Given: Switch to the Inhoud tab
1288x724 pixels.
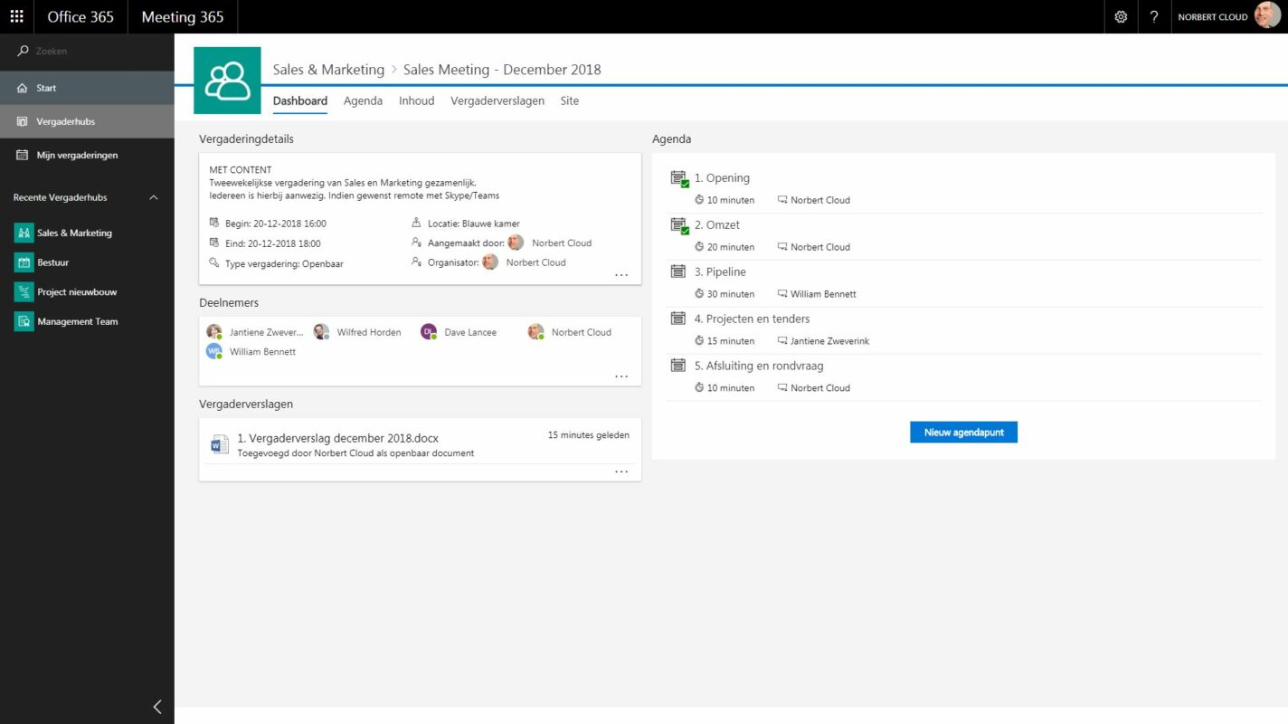Looking at the screenshot, I should pos(416,100).
